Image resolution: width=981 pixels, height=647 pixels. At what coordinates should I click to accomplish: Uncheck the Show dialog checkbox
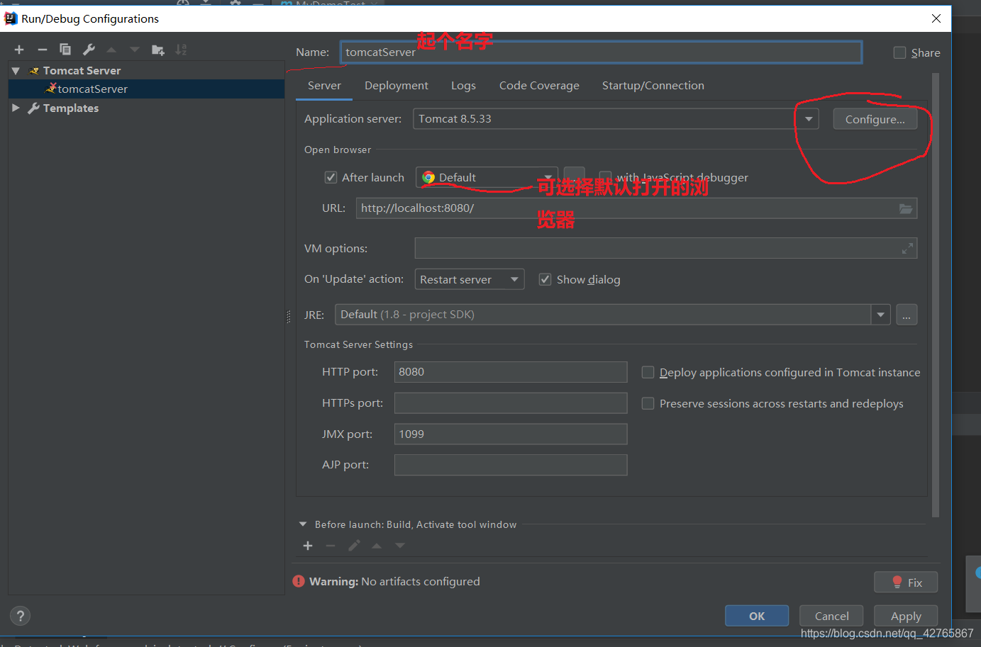pos(545,279)
